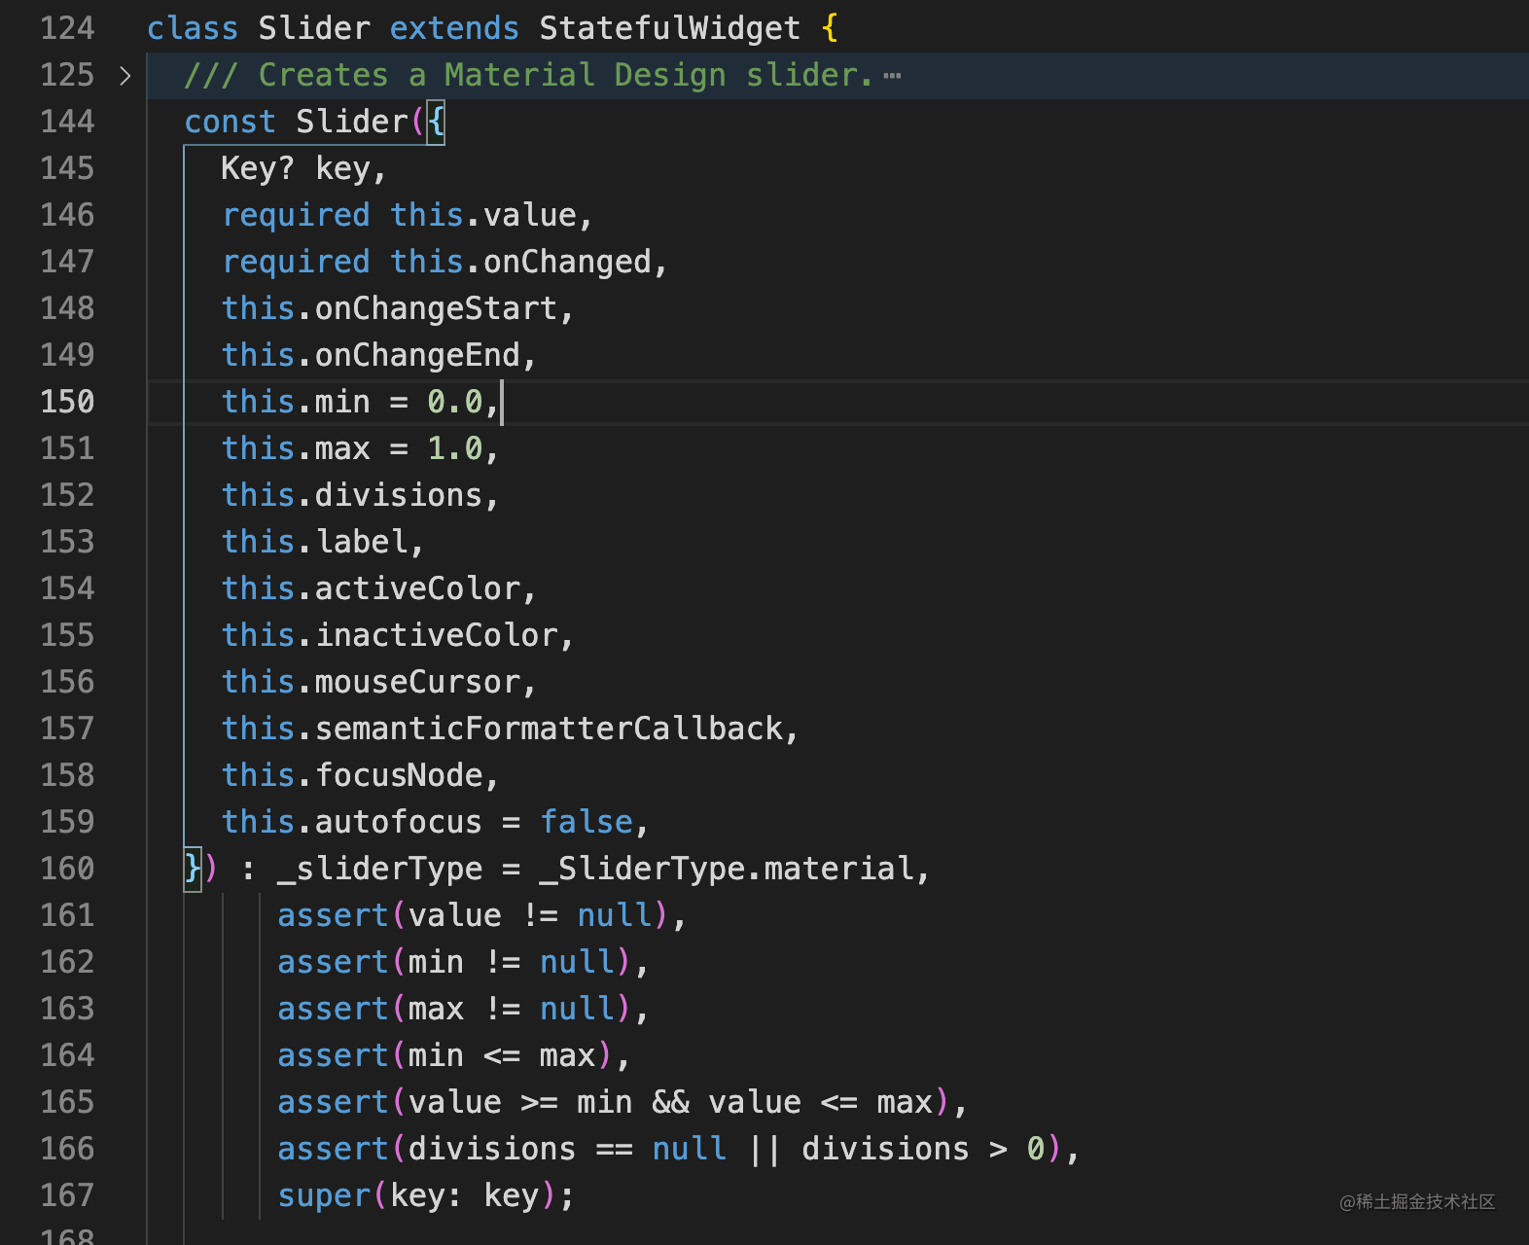Click 'required' keyword on line 146

pos(296,215)
